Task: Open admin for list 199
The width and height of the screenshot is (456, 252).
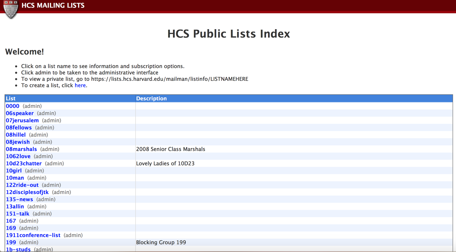Action: 29,243
